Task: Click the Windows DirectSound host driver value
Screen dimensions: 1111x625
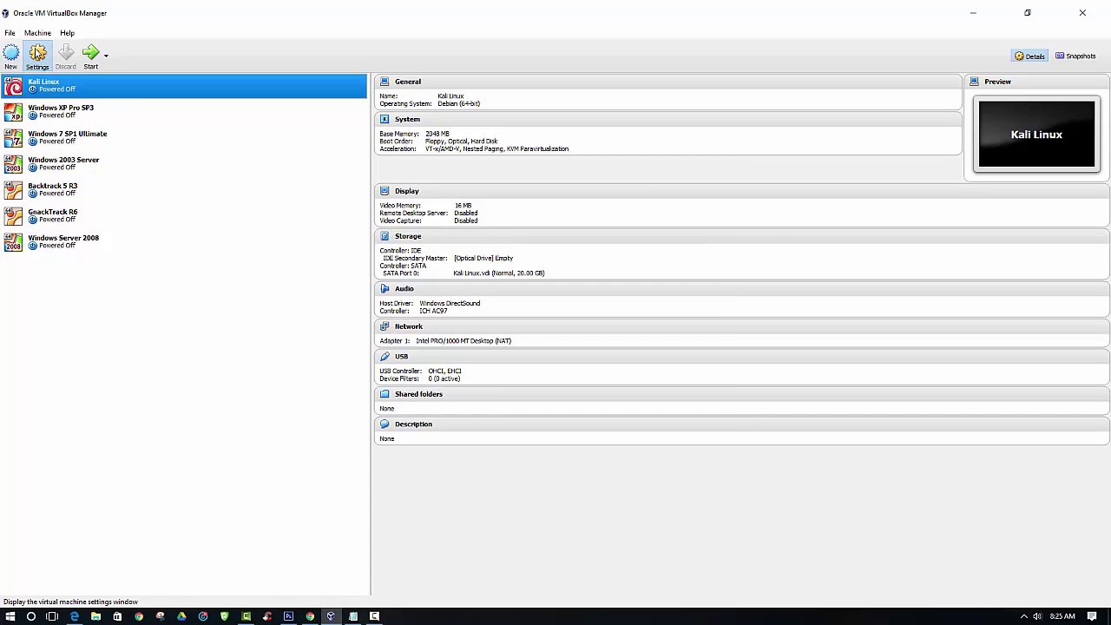Action: [x=450, y=304]
